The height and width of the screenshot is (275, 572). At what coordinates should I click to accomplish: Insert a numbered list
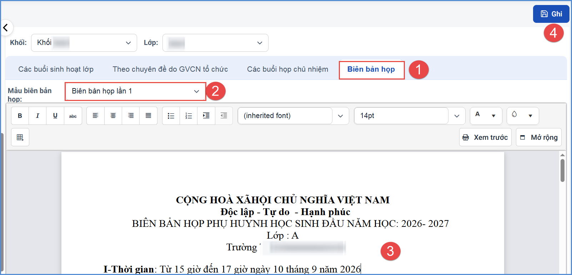tap(189, 116)
